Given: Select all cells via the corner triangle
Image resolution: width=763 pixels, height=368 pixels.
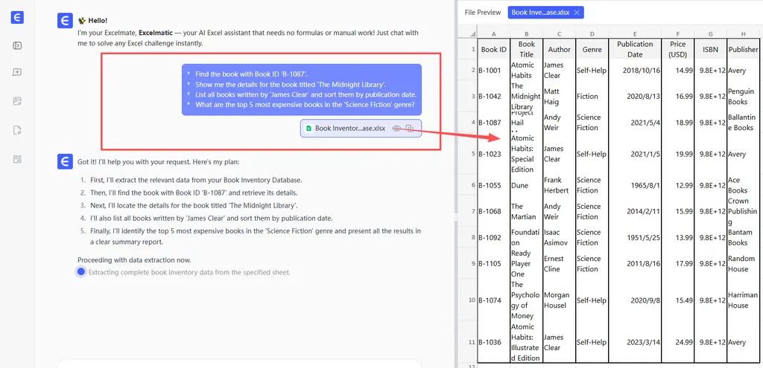Looking at the screenshot, I should point(467,33).
